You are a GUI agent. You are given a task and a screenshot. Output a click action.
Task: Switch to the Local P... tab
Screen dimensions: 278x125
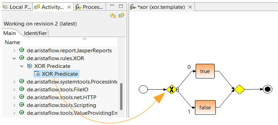[17, 7]
